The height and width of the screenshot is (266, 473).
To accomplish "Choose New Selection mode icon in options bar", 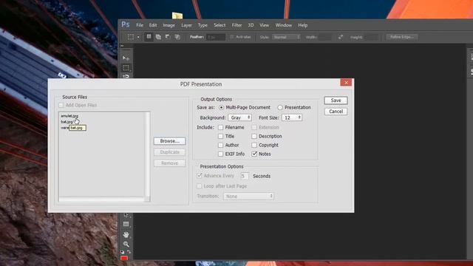I will click(x=149, y=37).
